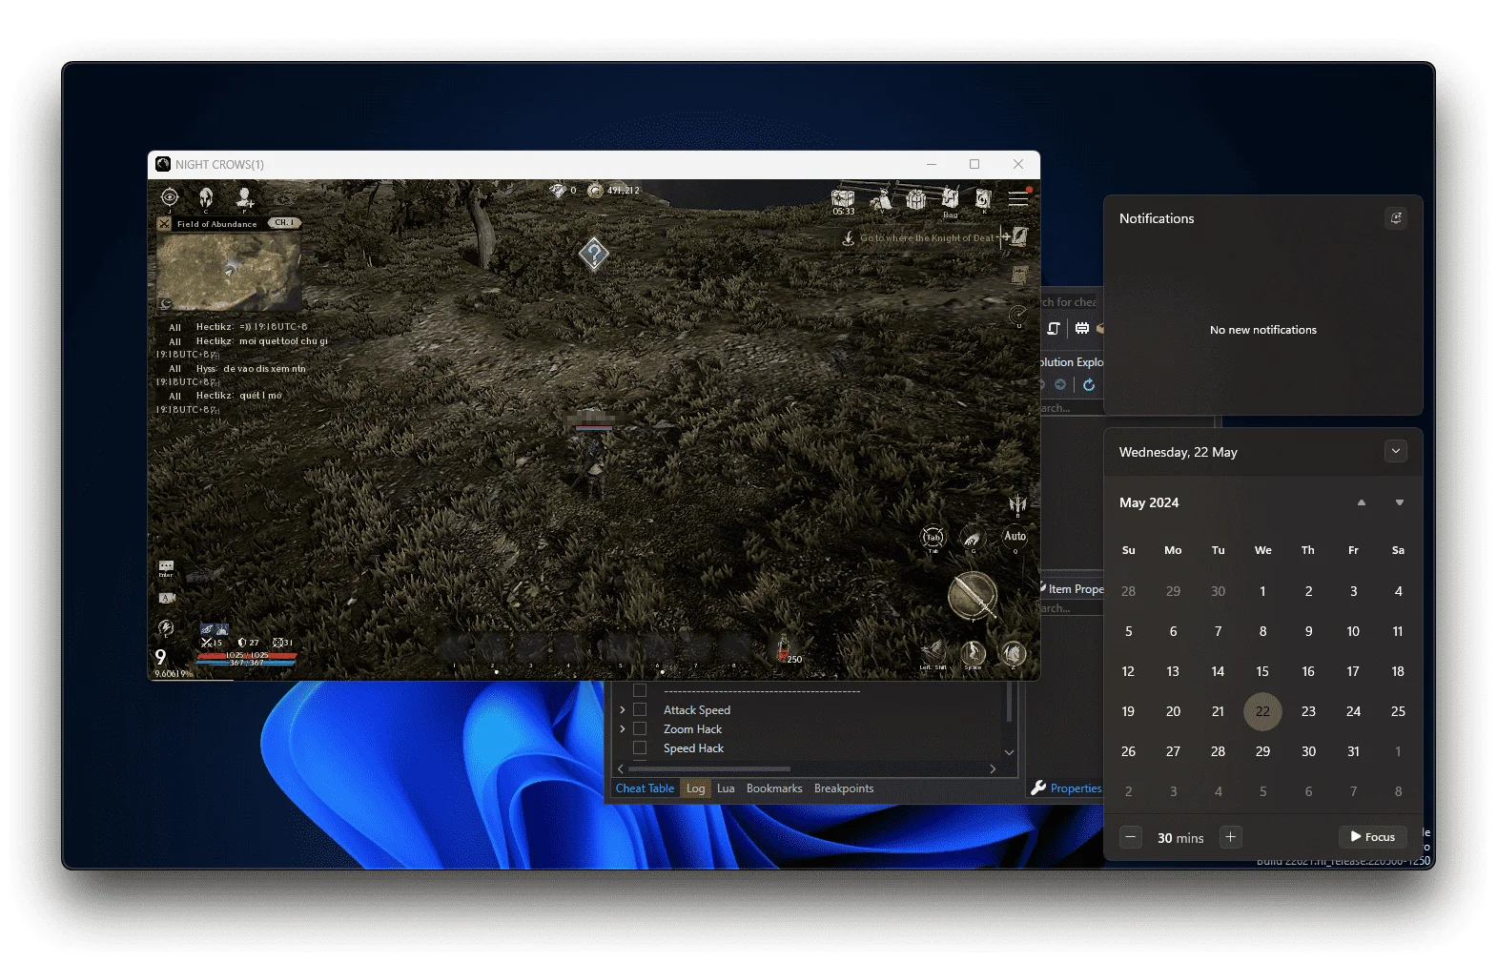Click the refresh icon in Solution Explorer
This screenshot has width=1497, height=962.
click(1089, 385)
